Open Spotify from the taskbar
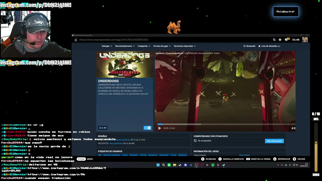 [x=213, y=165]
